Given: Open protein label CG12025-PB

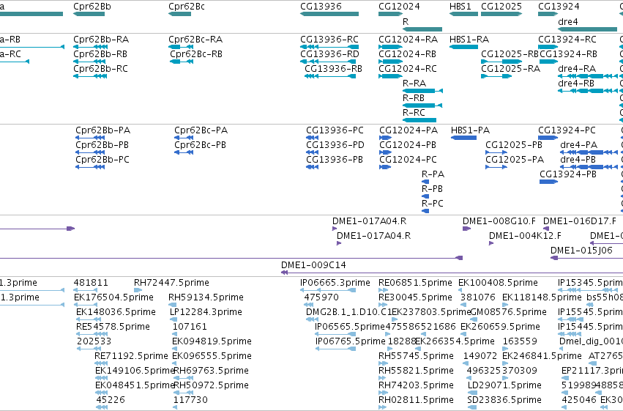Looking at the screenshot, I should (x=514, y=145).
